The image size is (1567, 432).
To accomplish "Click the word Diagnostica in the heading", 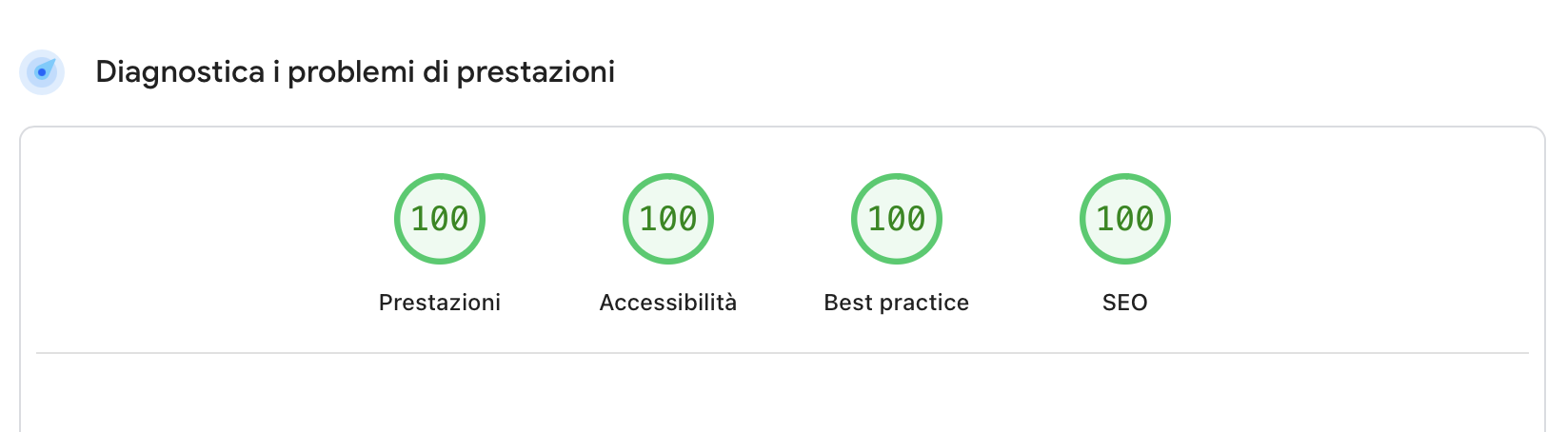I will [x=180, y=72].
